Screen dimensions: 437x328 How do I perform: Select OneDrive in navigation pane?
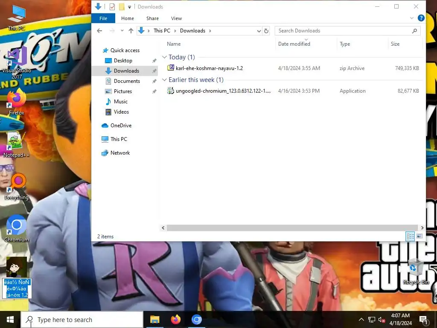121,126
